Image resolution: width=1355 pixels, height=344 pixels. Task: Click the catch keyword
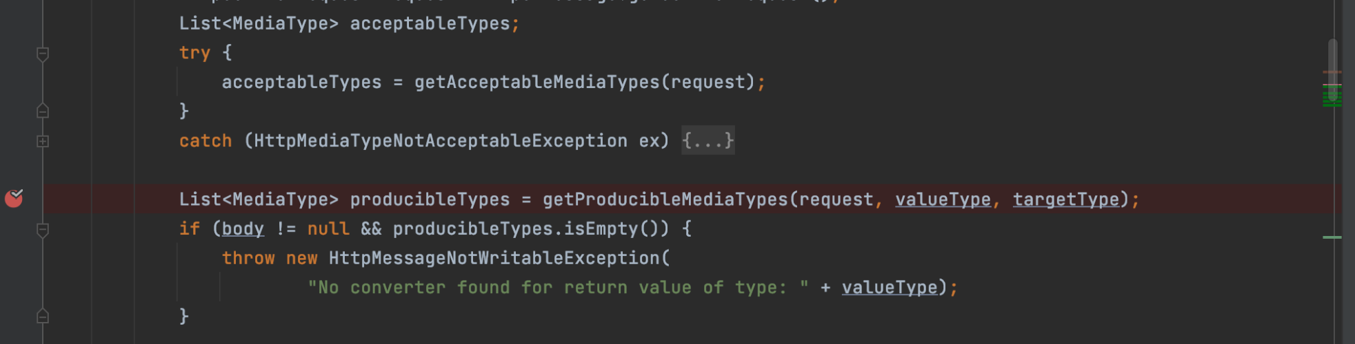[x=205, y=141]
